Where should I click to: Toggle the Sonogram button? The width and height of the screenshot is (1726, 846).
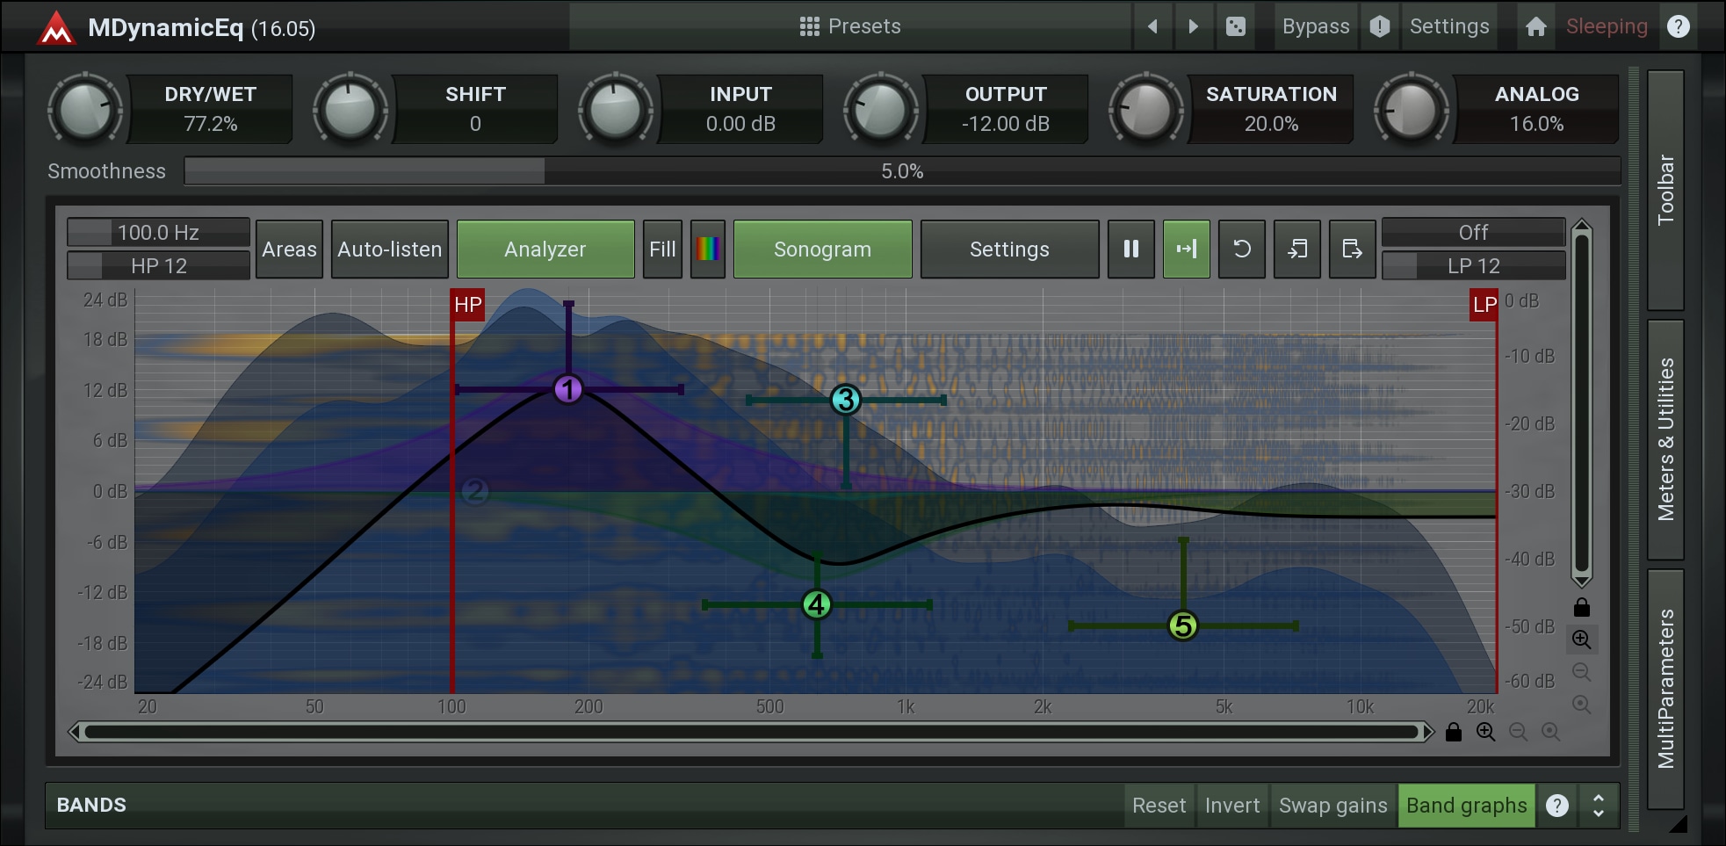coord(823,249)
